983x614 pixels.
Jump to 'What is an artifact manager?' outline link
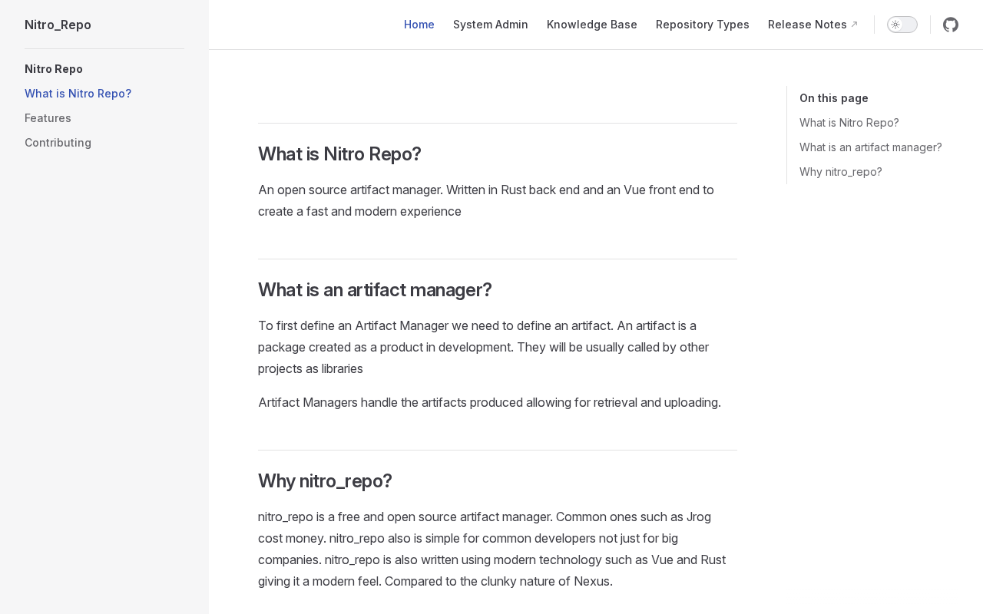click(870, 147)
